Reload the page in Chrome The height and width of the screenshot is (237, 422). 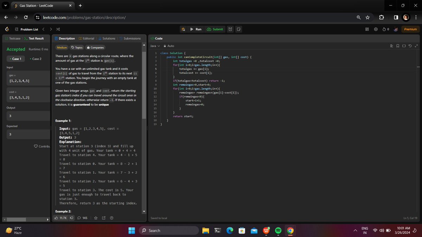[26, 17]
